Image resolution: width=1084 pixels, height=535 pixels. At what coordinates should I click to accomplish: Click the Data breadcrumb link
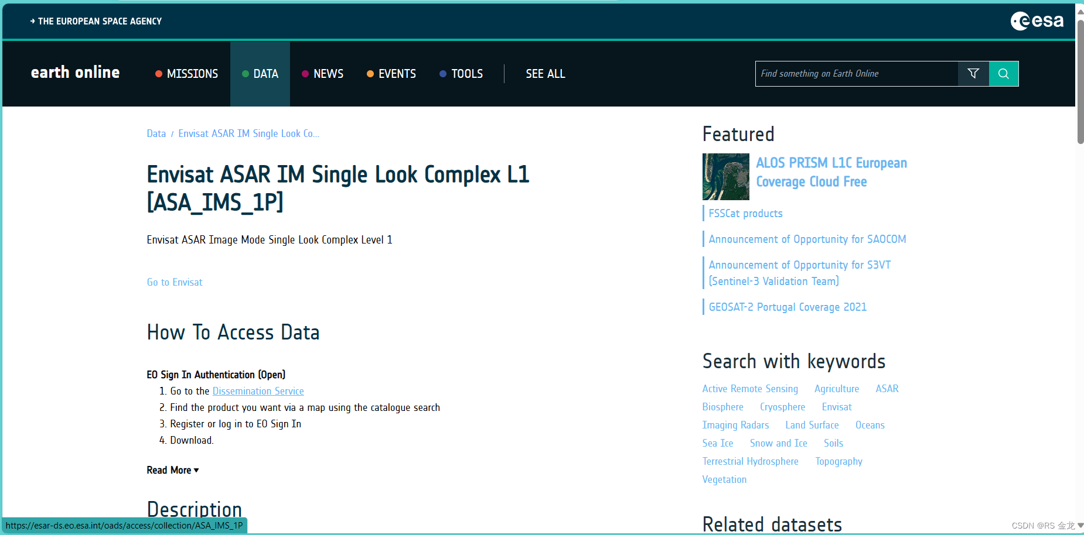pos(156,133)
